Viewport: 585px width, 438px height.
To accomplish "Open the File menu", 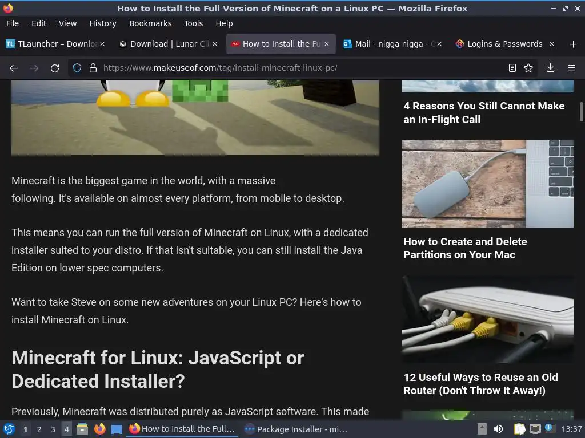I will 13,23.
